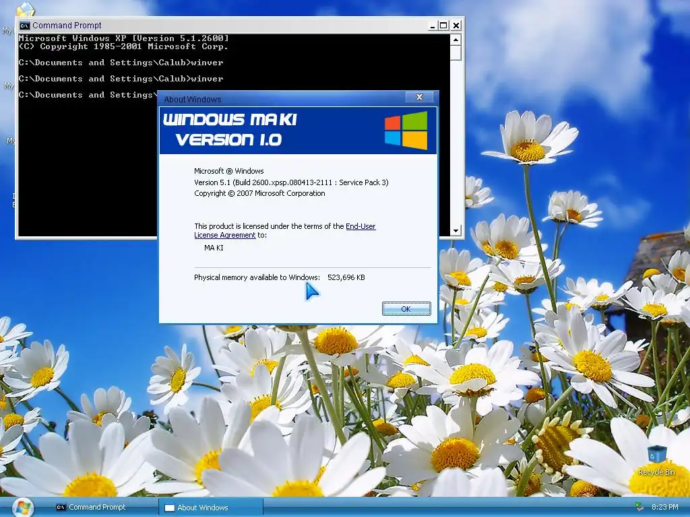The height and width of the screenshot is (517, 690).
Task: Minimize the Command Prompt window
Action: tap(432, 26)
